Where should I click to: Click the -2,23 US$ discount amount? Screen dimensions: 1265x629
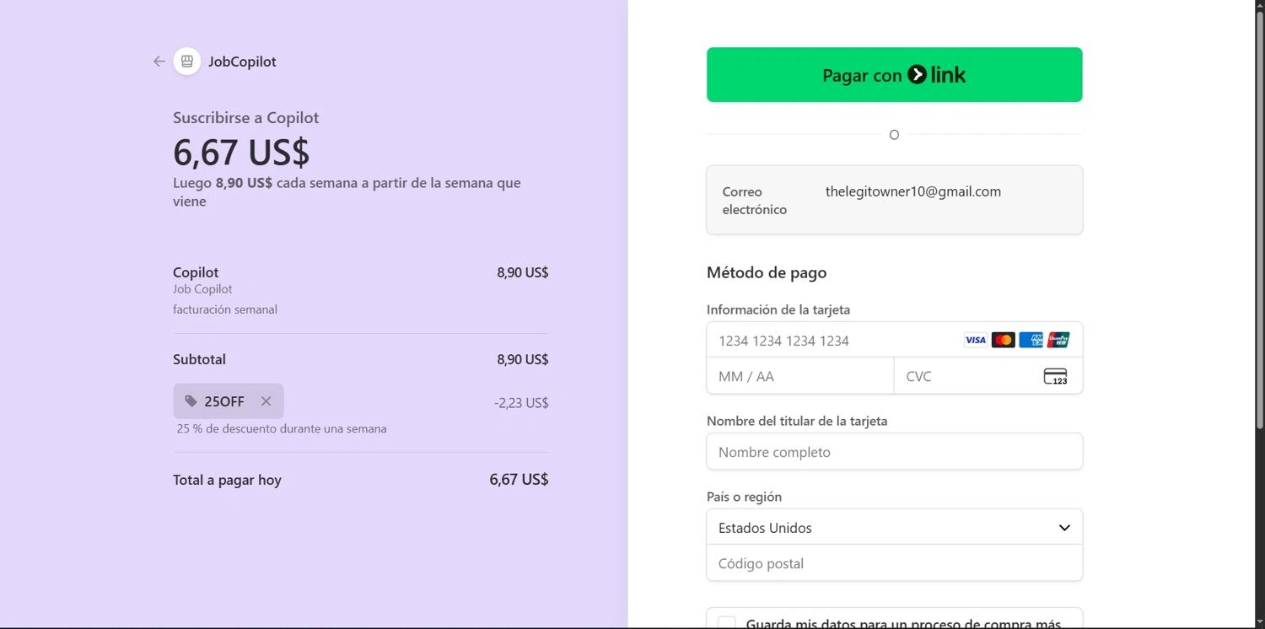tap(521, 403)
